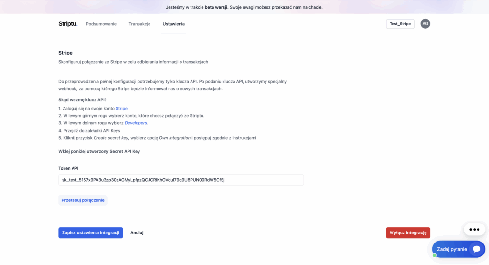Click the green online status dot
Screen dimensions: 489x265
pyautogui.click(x=435, y=255)
